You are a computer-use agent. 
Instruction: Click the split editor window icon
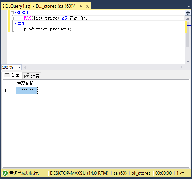coord(188,13)
